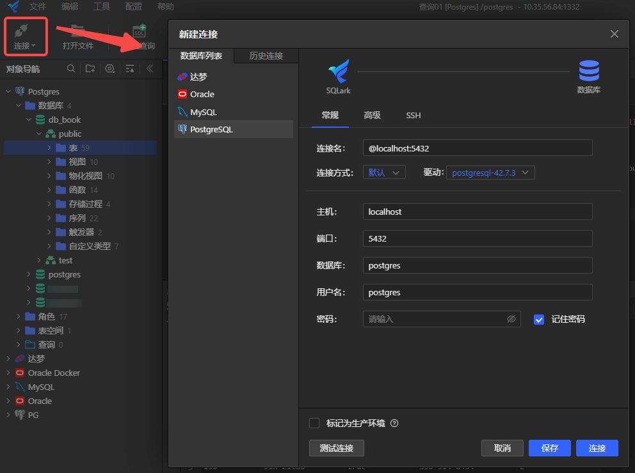Select MySQL in database list
This screenshot has height=473, width=635.
point(234,112)
